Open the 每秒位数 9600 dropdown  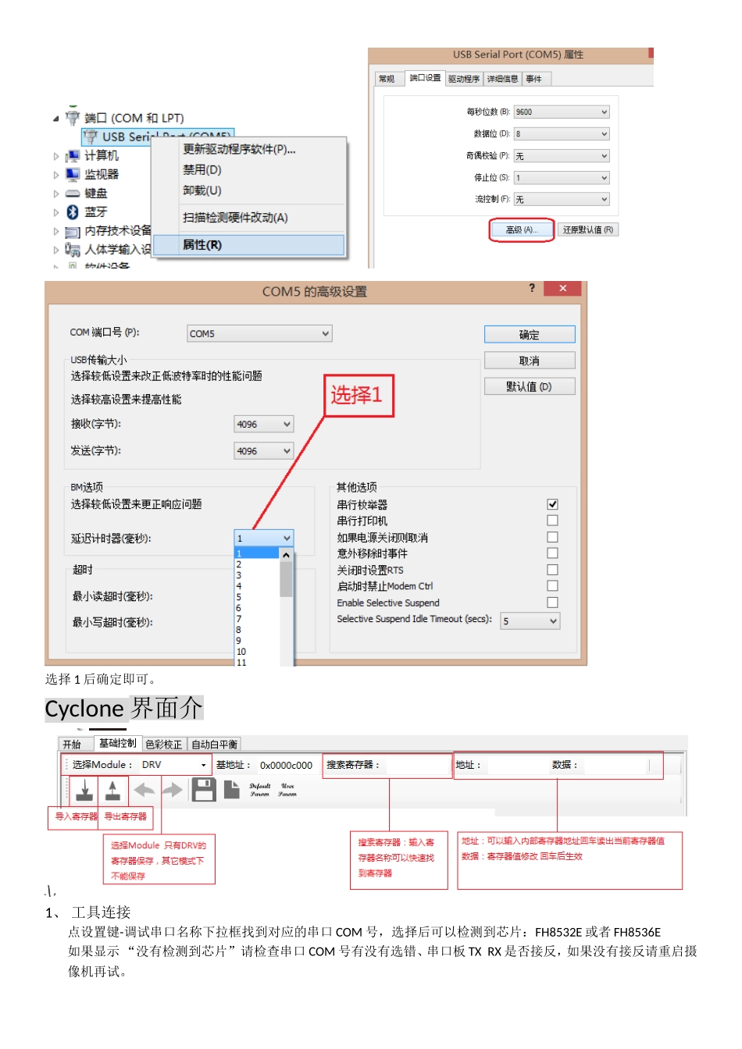point(562,112)
